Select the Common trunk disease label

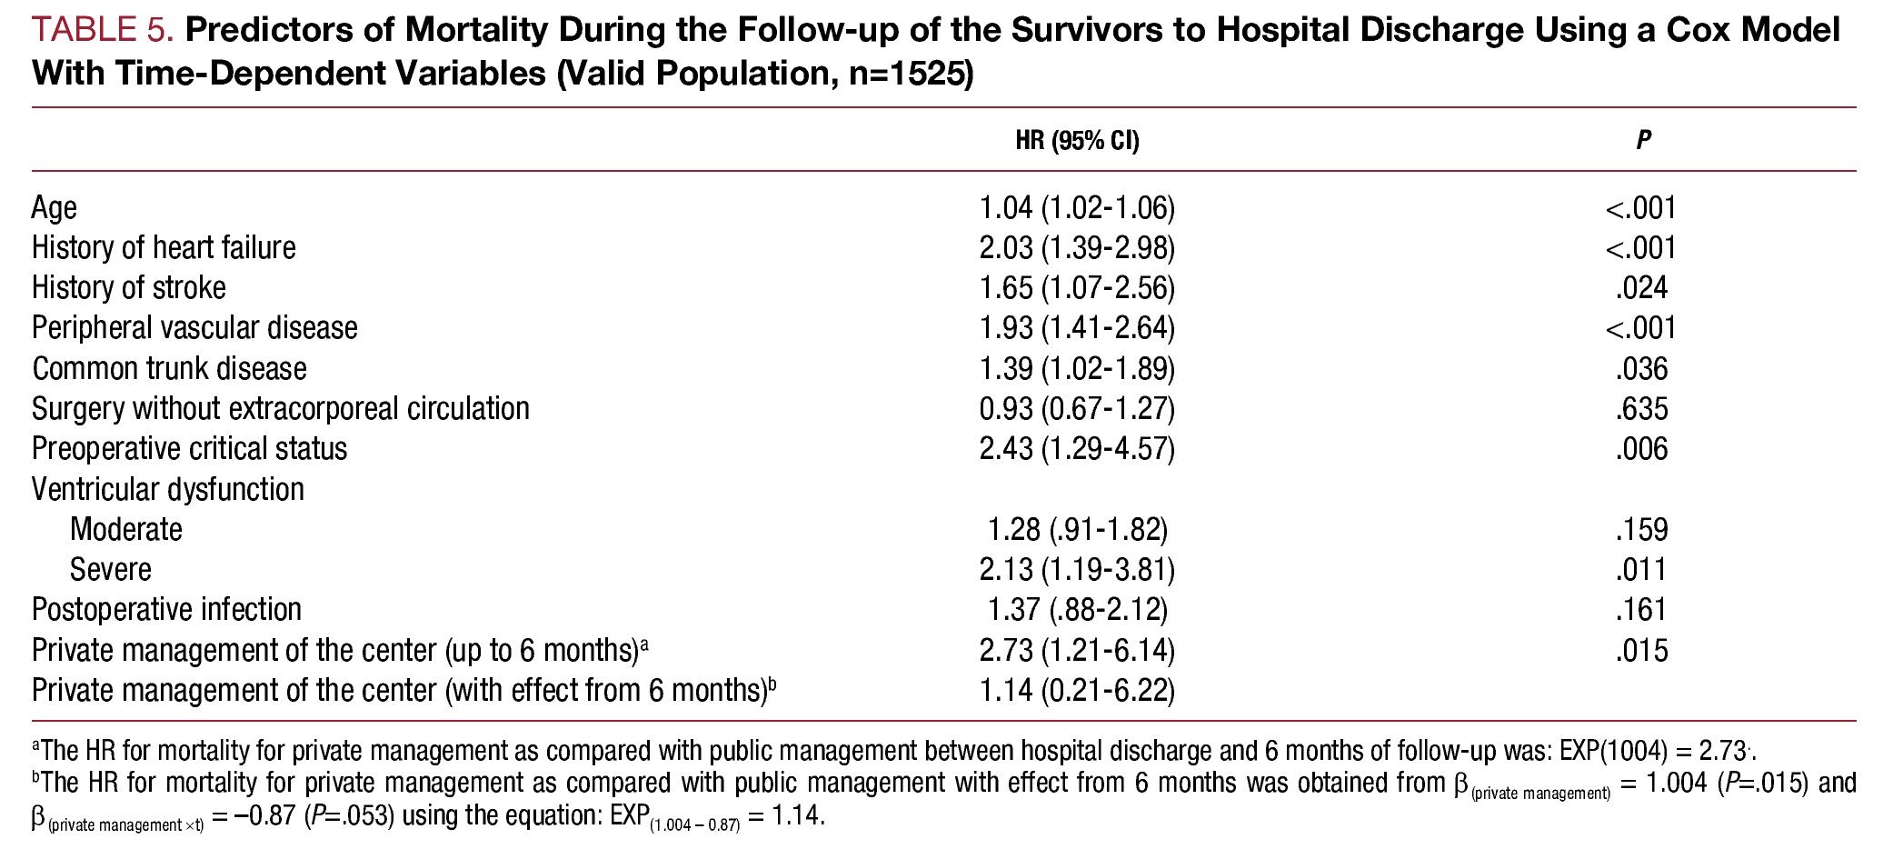[x=169, y=369]
